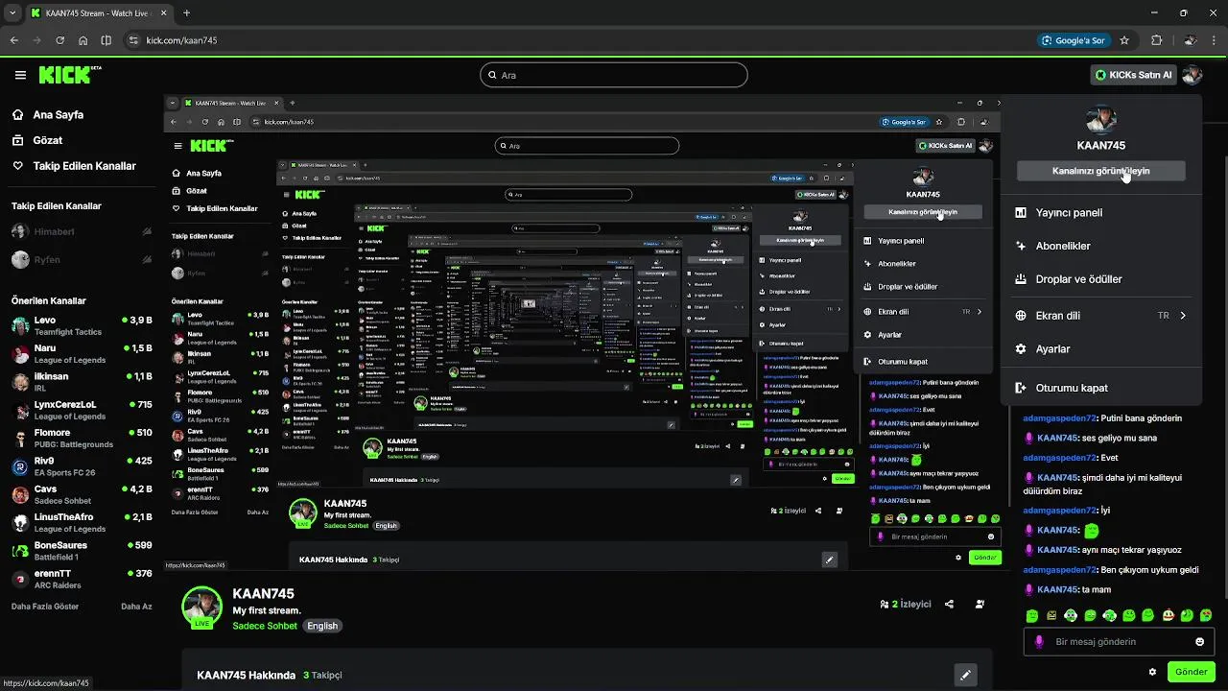1228x691 pixels.
Task: Click the purple microphone badge in chat input
Action: coord(1039,642)
